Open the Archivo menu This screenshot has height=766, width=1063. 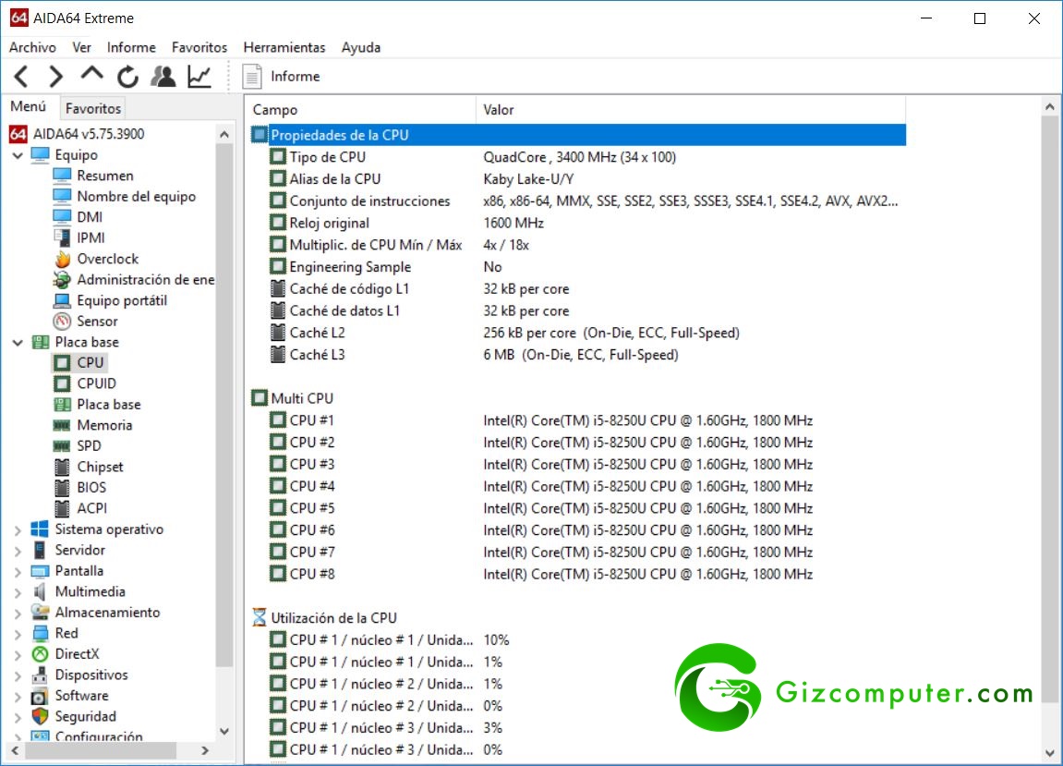(x=32, y=47)
